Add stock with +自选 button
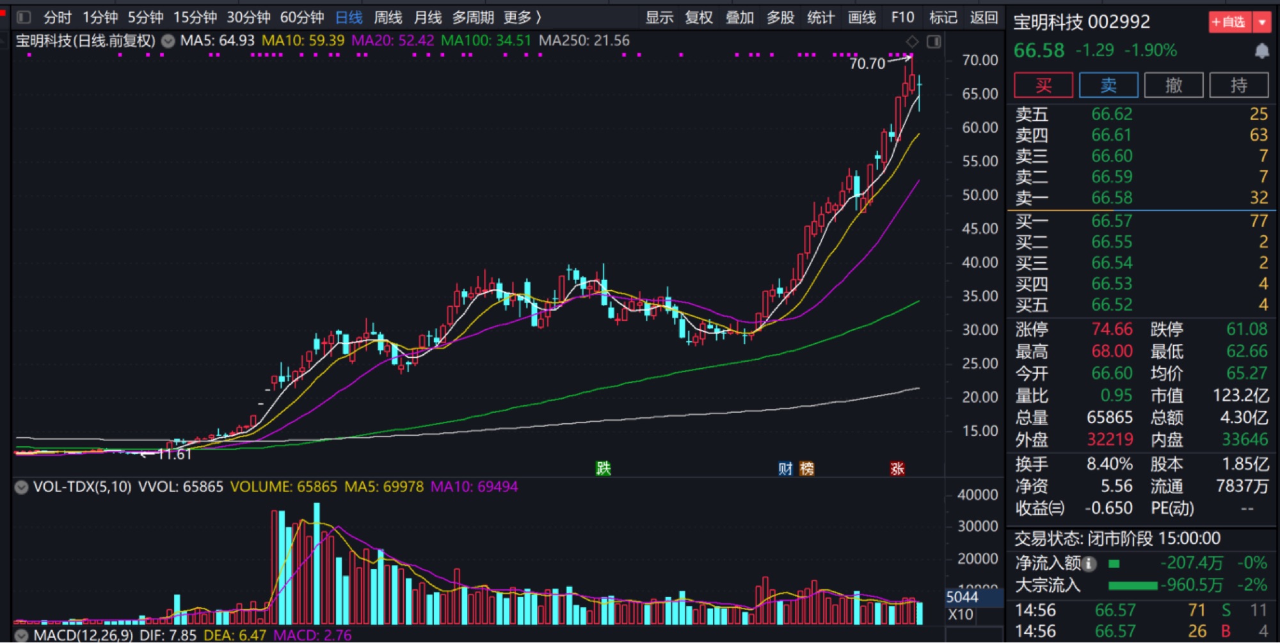 (x=1229, y=22)
